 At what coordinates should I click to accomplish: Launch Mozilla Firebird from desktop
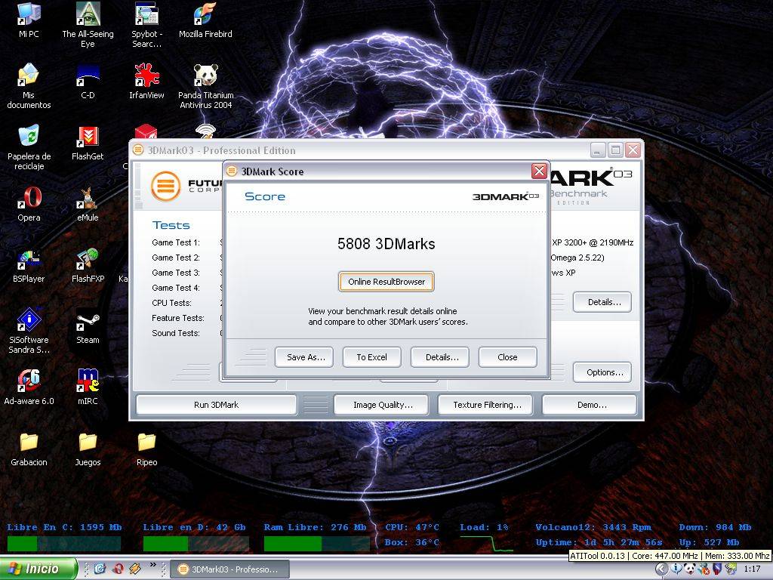coord(205,20)
